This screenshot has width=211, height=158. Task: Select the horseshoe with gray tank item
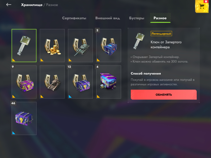coord(52,82)
